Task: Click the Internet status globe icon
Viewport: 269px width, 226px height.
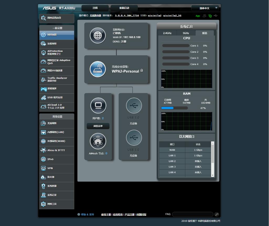Action: [98, 35]
